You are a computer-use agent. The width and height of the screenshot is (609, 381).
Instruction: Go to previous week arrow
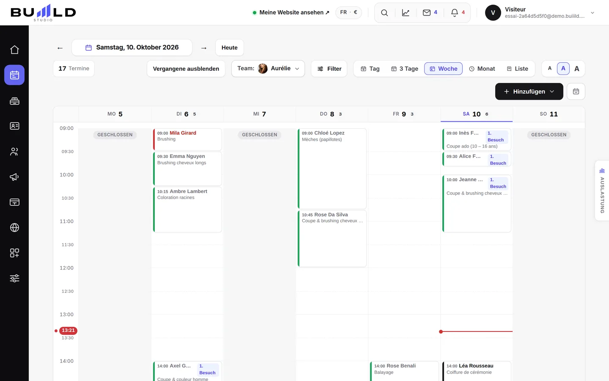click(x=60, y=48)
